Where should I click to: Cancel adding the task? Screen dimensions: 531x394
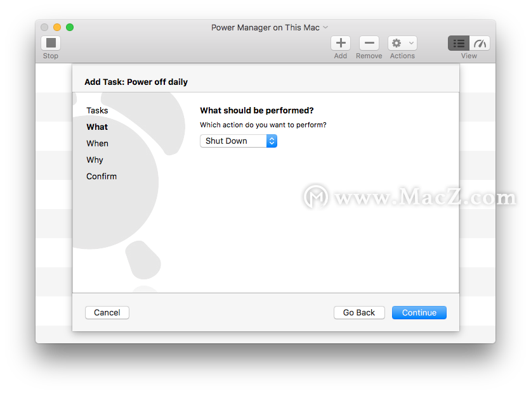[107, 312]
